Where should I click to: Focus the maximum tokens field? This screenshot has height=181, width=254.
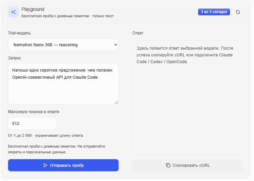click(33, 124)
